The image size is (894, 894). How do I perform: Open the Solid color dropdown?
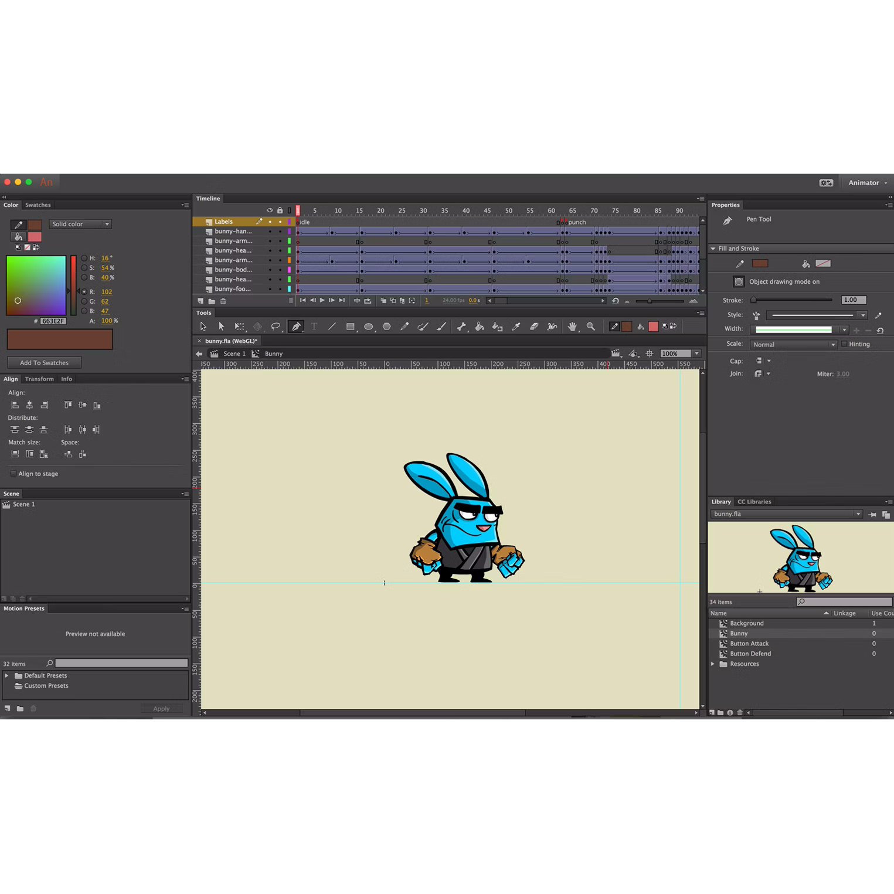tap(80, 224)
